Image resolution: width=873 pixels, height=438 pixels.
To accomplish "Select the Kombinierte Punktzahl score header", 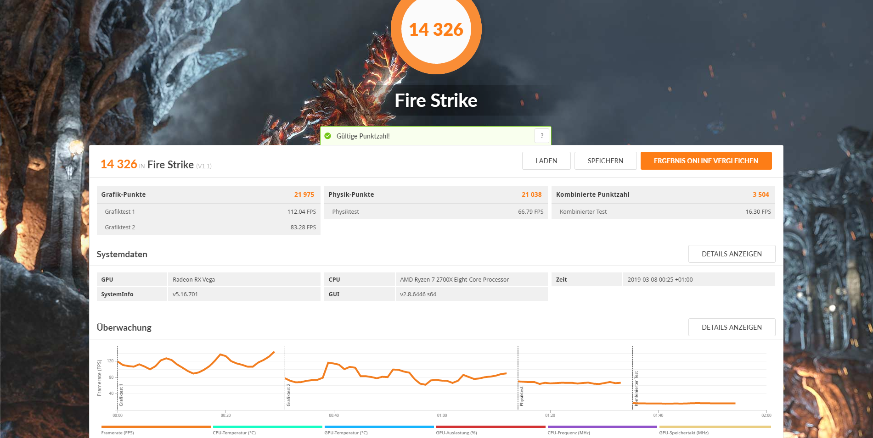I will (663, 194).
